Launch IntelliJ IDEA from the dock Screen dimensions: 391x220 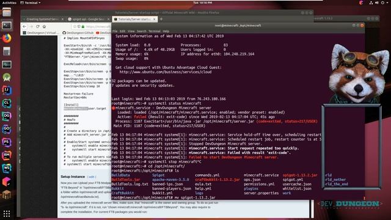(x=7, y=90)
